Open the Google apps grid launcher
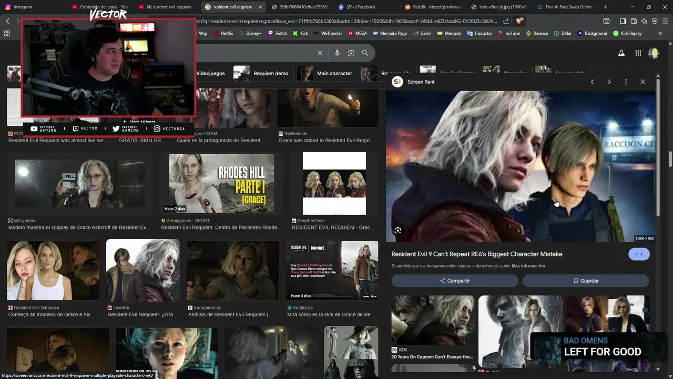The width and height of the screenshot is (673, 379). click(638, 53)
